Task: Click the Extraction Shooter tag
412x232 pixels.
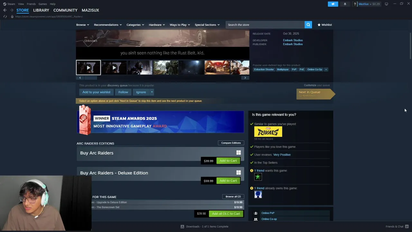Action: pyautogui.click(x=264, y=70)
